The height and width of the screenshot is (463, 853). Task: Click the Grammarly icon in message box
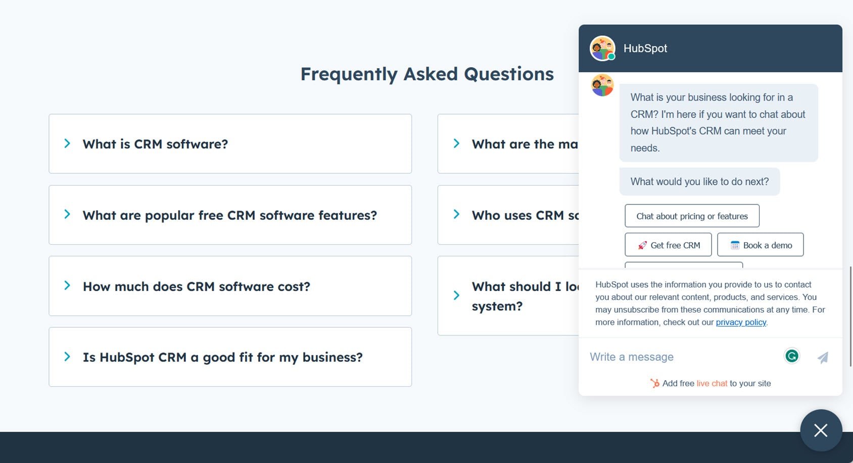tap(792, 356)
